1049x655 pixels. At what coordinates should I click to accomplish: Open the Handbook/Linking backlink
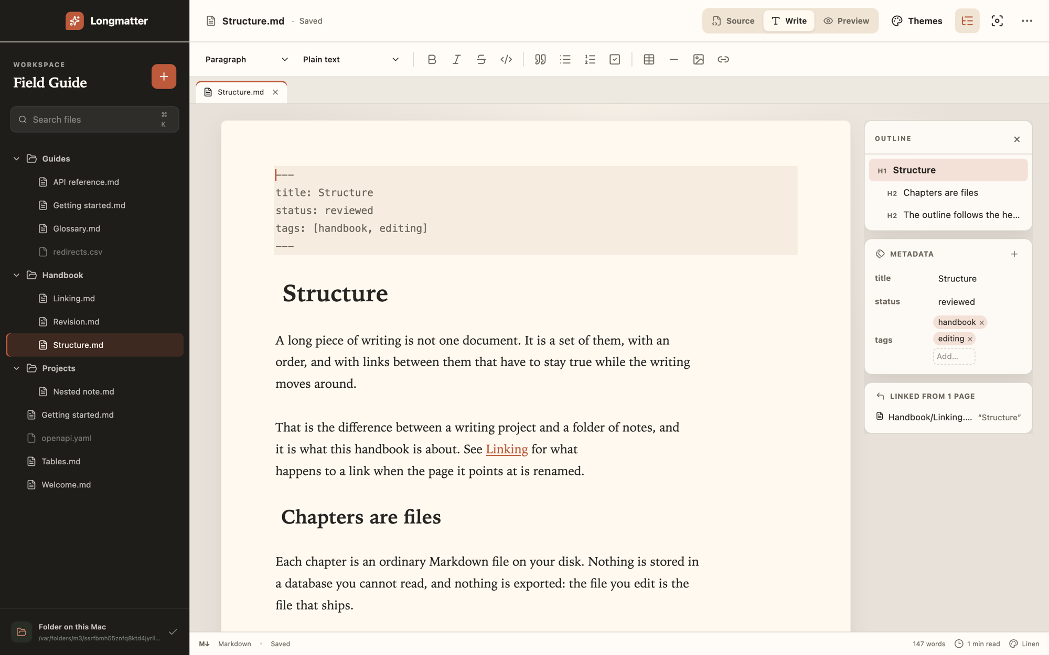tap(948, 417)
